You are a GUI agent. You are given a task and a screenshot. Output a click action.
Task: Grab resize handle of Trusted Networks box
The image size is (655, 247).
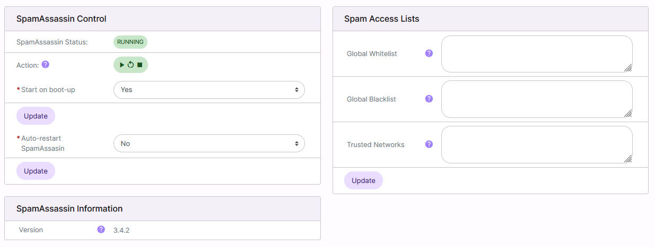tap(628, 159)
